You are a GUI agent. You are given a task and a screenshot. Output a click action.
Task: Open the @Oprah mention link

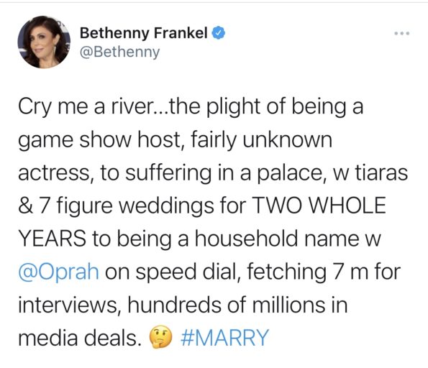pos(58,272)
